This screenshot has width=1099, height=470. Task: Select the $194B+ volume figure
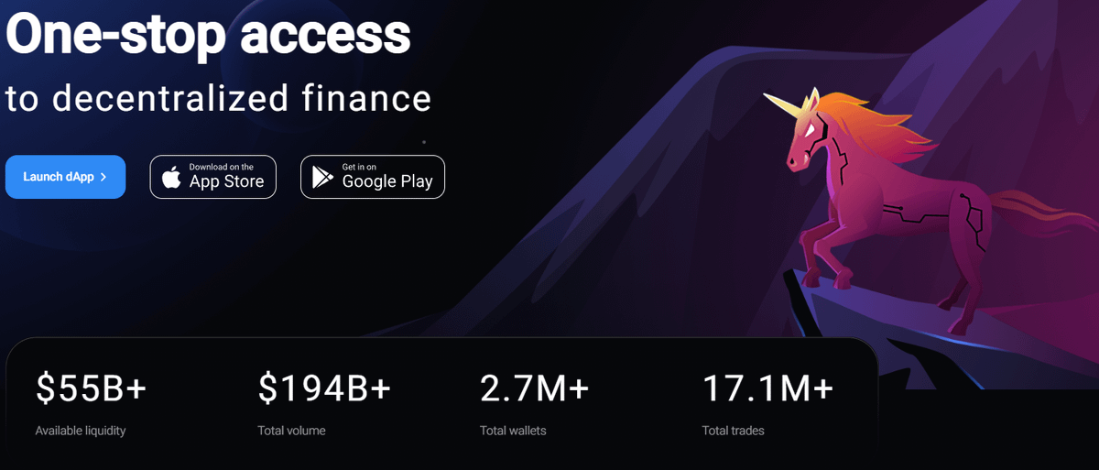point(324,388)
